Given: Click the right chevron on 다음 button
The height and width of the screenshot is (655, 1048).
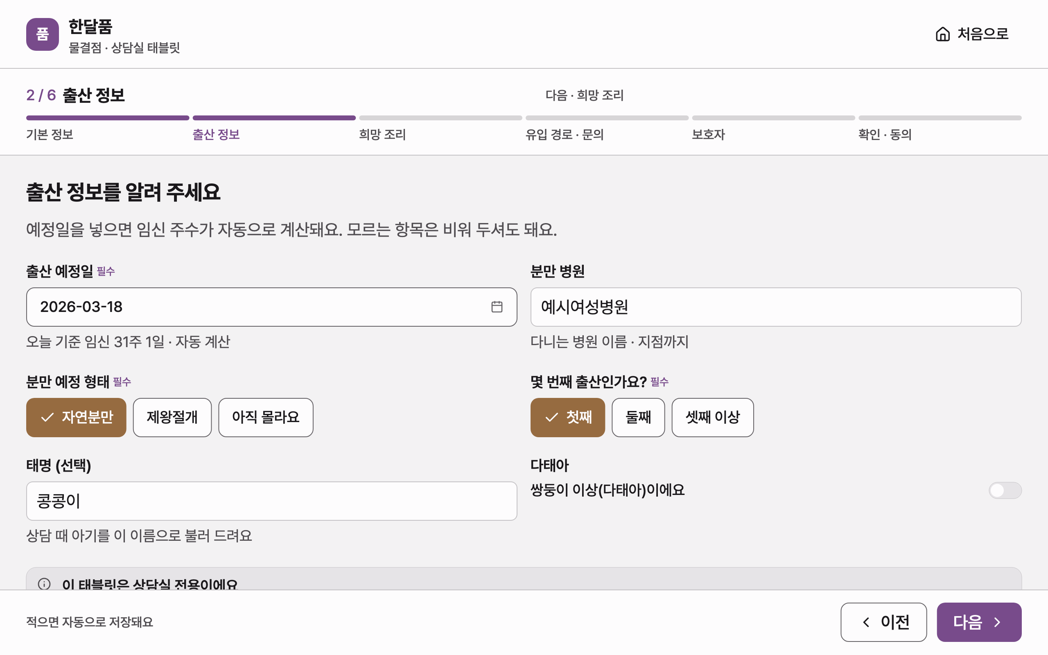Looking at the screenshot, I should 997,622.
